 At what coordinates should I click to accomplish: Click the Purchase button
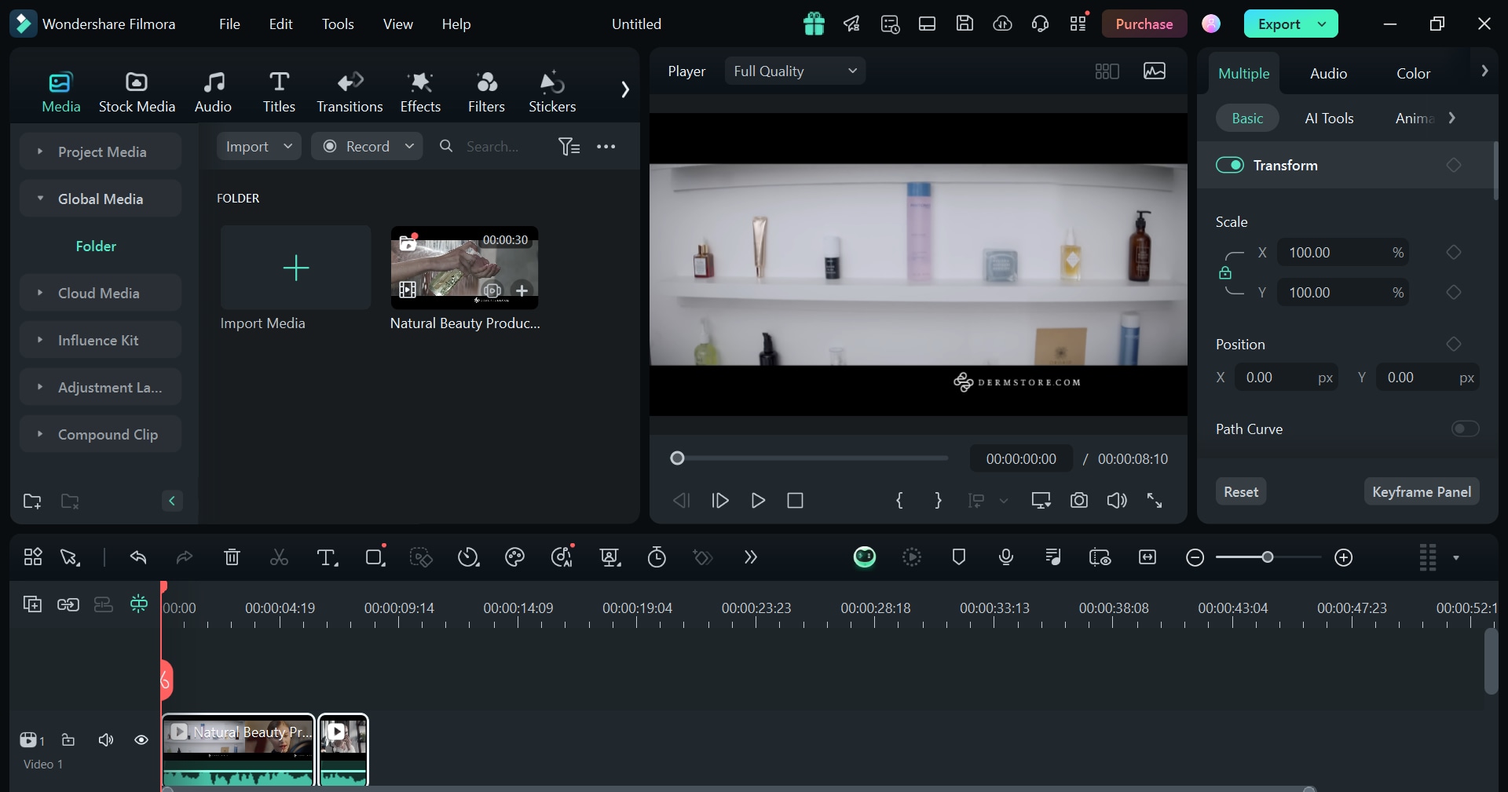(x=1144, y=24)
